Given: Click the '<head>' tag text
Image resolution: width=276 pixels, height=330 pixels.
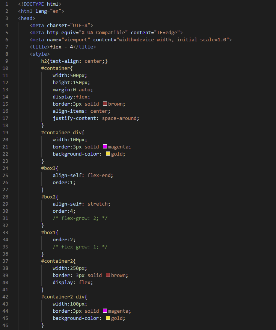Looking at the screenshot, I should tap(27, 18).
